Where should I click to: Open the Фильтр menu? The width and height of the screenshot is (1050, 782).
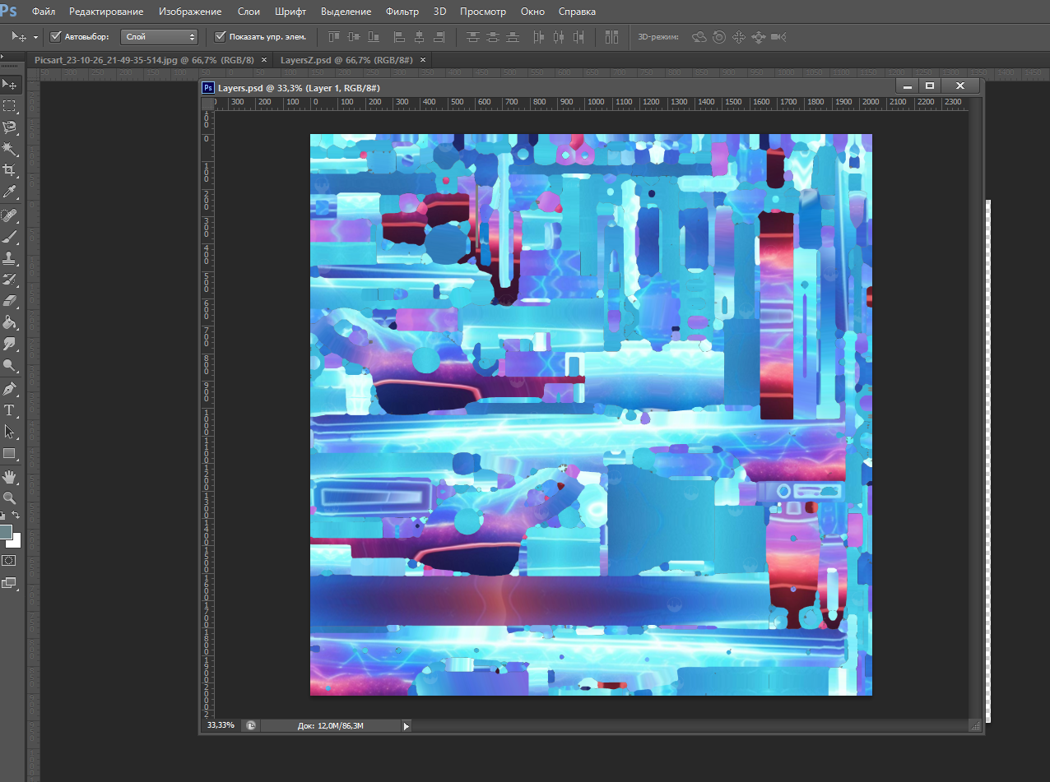point(402,12)
